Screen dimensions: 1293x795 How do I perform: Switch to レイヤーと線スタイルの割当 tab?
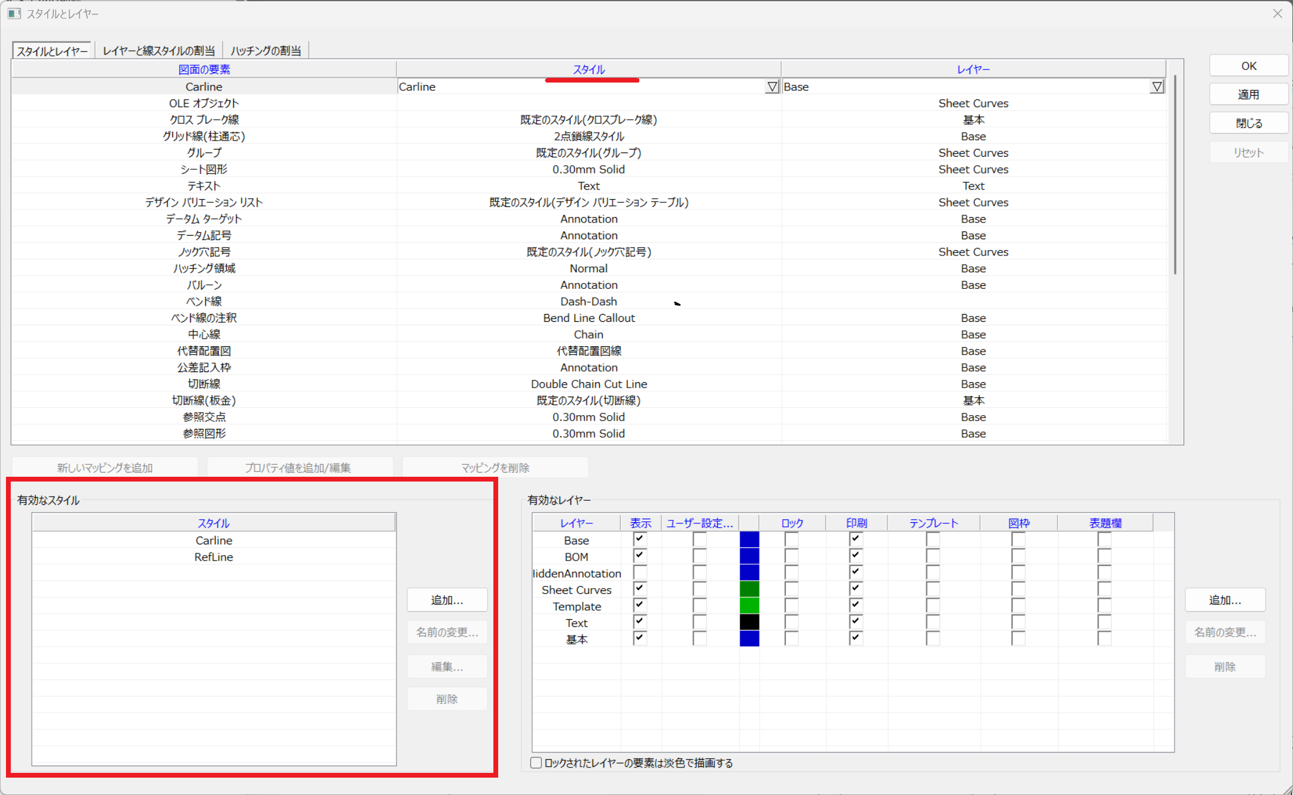click(x=158, y=51)
